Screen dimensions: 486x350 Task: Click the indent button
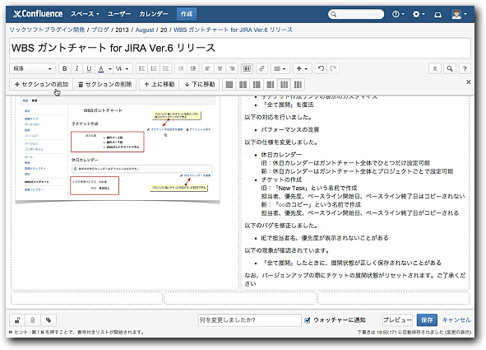(x=192, y=68)
